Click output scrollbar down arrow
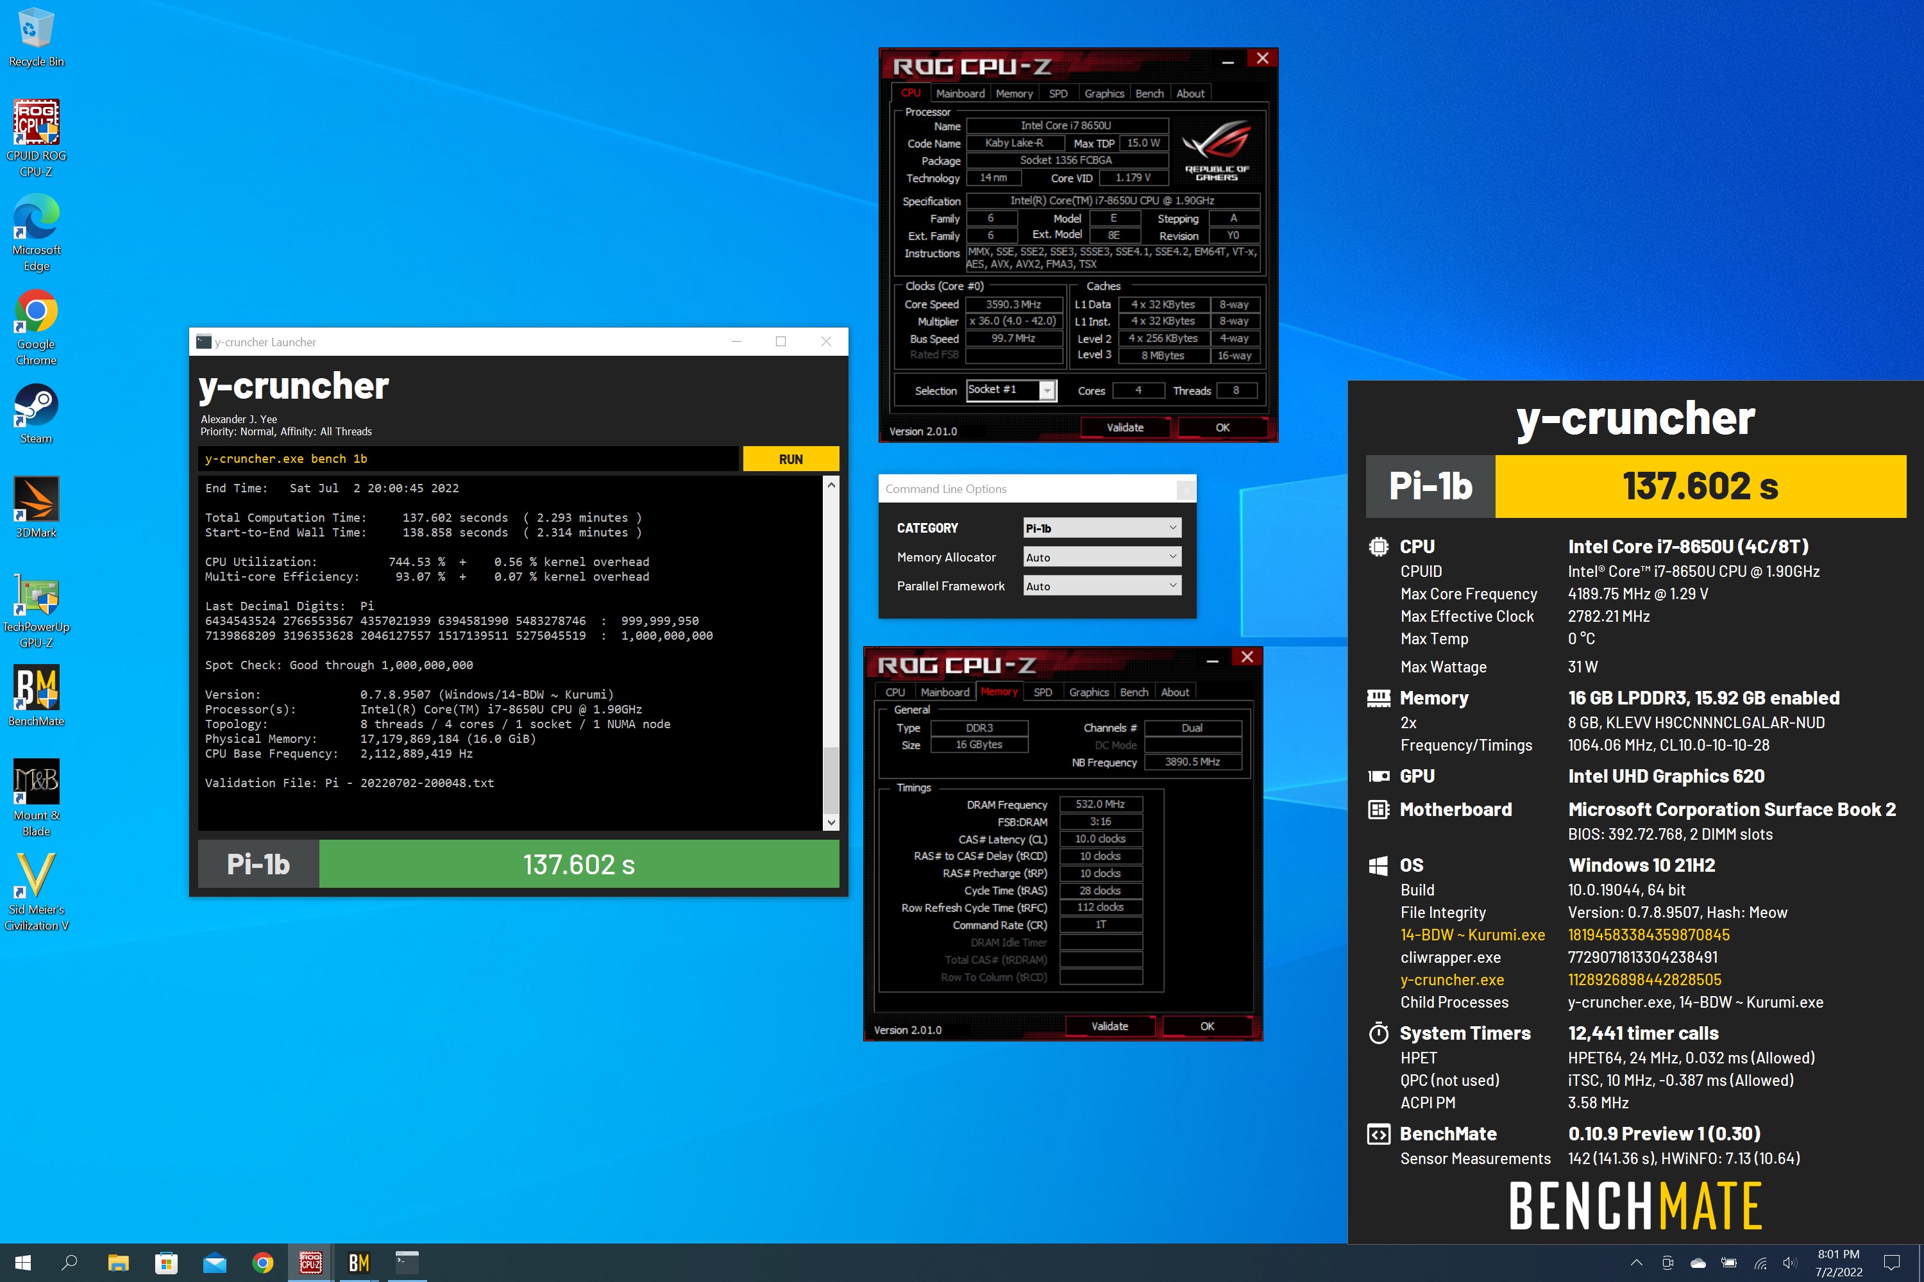The width and height of the screenshot is (1924, 1282). [831, 822]
